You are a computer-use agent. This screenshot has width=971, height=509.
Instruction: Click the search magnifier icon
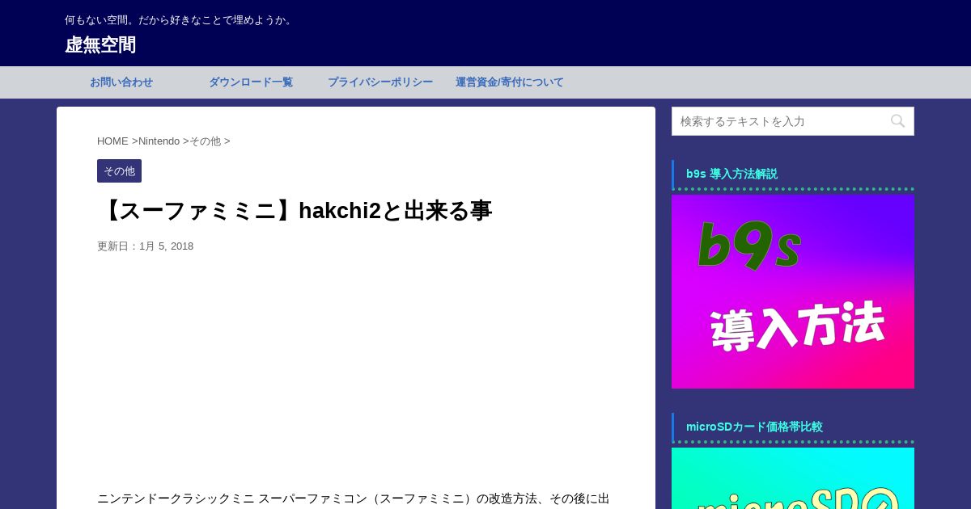click(x=897, y=121)
